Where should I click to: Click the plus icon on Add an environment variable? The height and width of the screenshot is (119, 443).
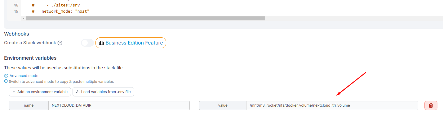tap(14, 92)
